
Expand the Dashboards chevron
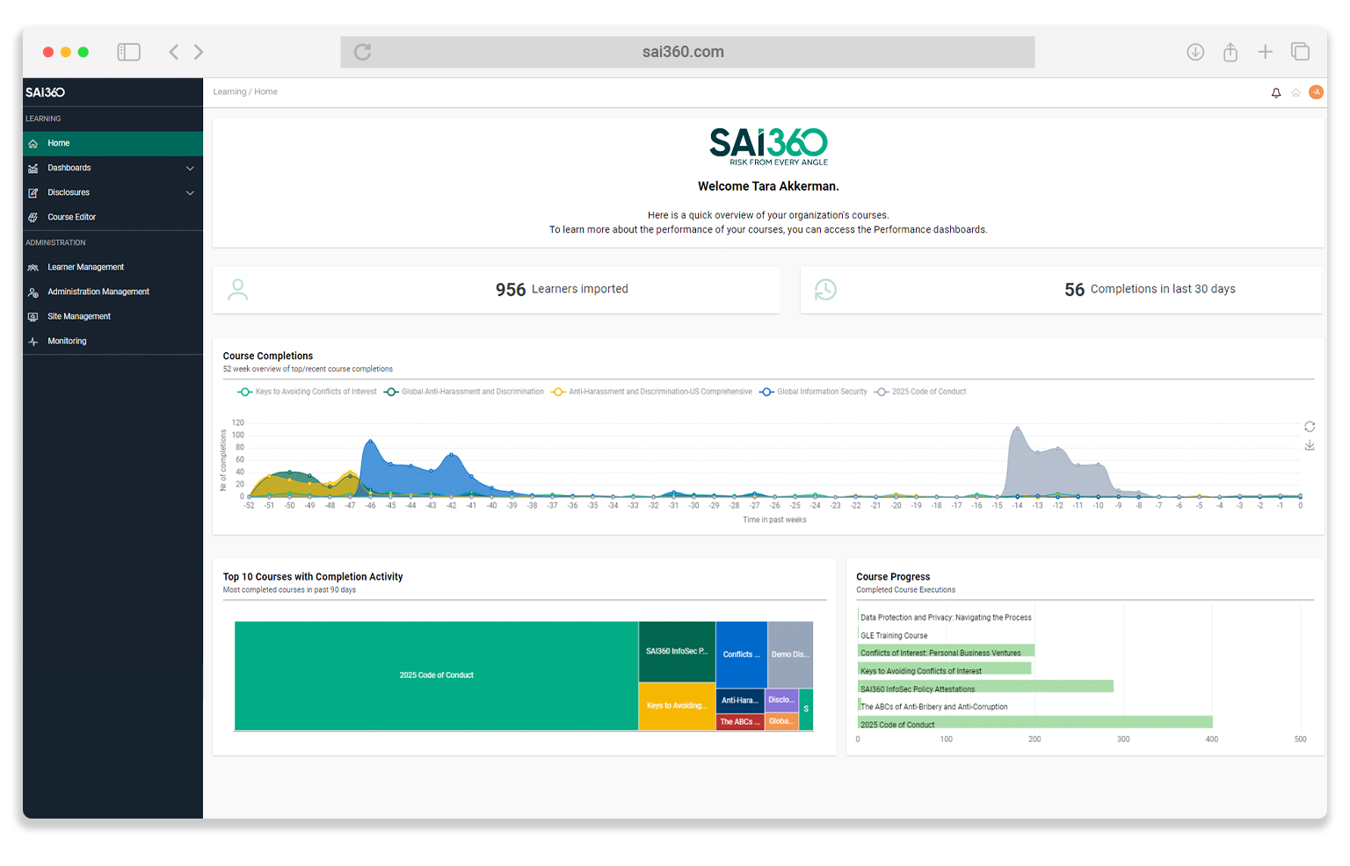pyautogui.click(x=190, y=168)
